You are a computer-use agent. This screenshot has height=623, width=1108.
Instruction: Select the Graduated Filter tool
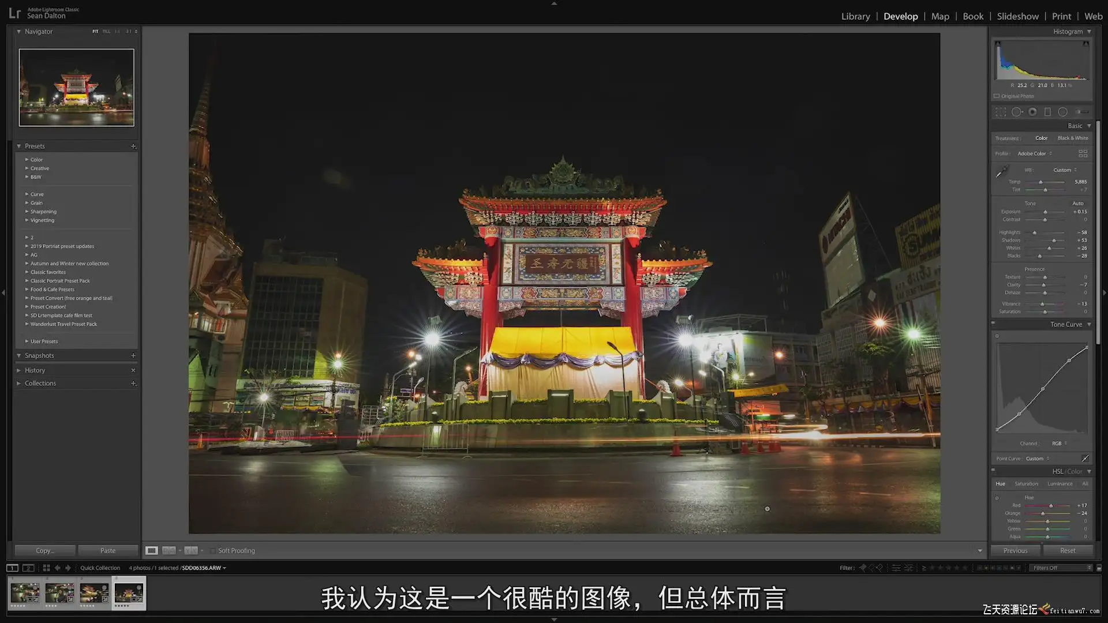pyautogui.click(x=1047, y=112)
